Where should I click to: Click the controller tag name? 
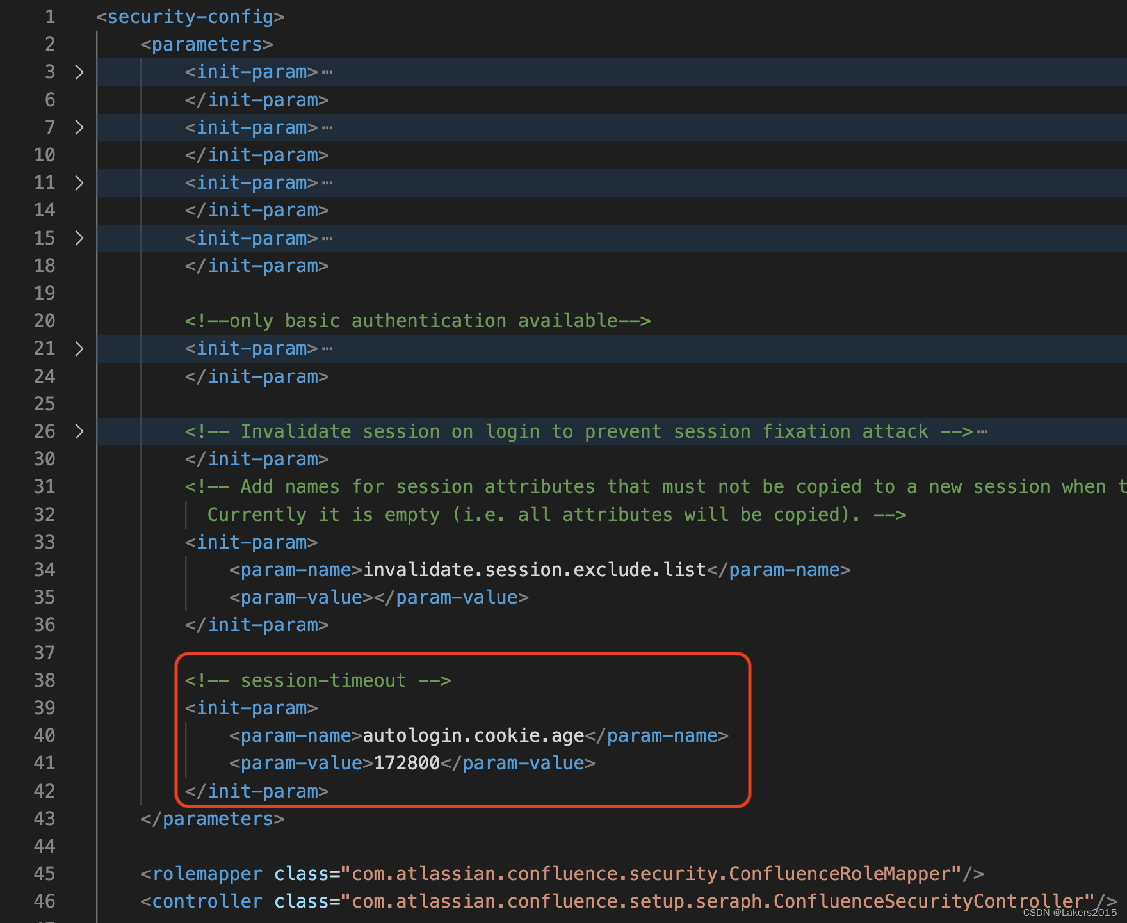pyautogui.click(x=207, y=901)
